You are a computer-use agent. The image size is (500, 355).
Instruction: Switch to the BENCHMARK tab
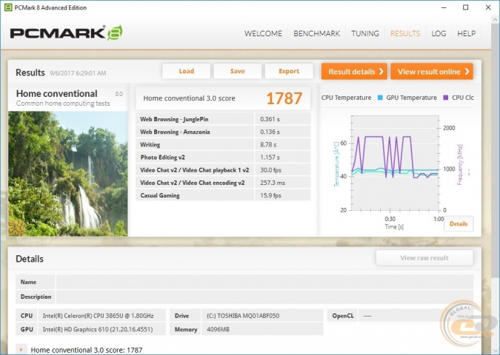coord(316,33)
